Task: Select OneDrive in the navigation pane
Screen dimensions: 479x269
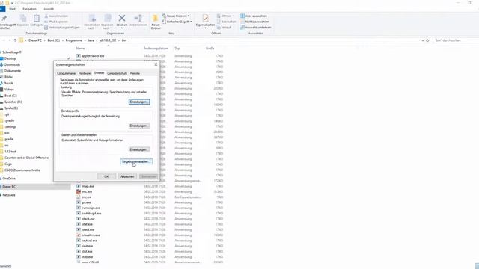Action: coord(9,179)
